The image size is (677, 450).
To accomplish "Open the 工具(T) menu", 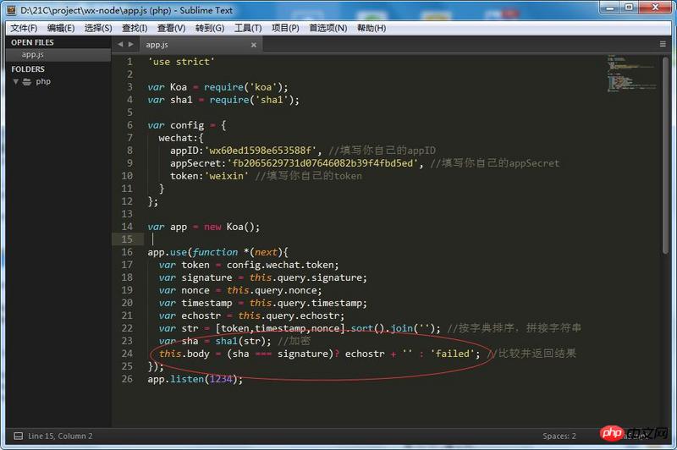I will click(248, 28).
